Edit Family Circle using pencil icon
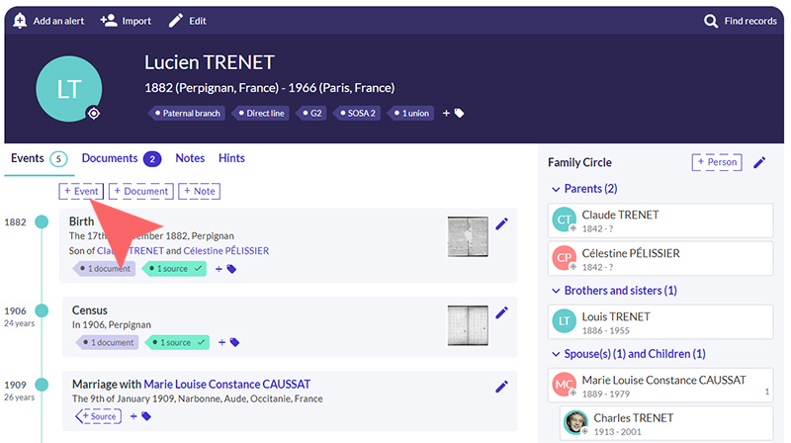The image size is (791, 443). [759, 162]
